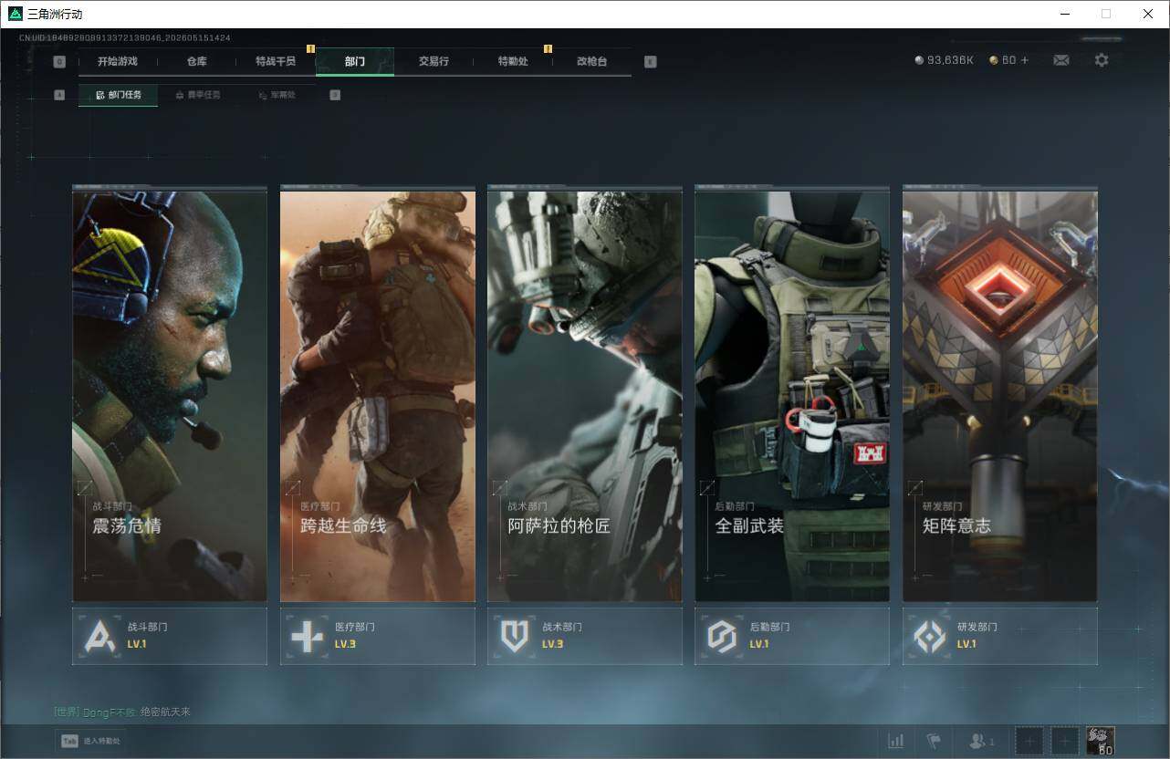Click the player avatar thumbnail
1170x759 pixels.
click(x=1101, y=741)
